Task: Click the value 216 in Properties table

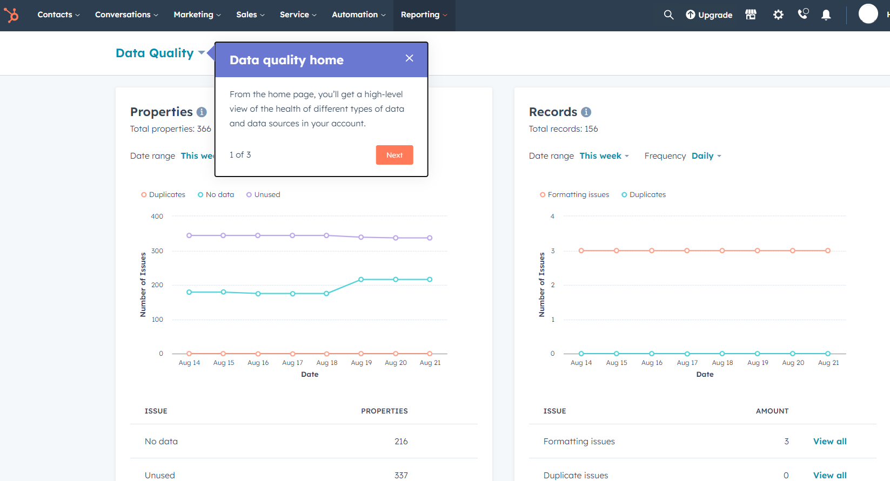Action: pos(401,442)
